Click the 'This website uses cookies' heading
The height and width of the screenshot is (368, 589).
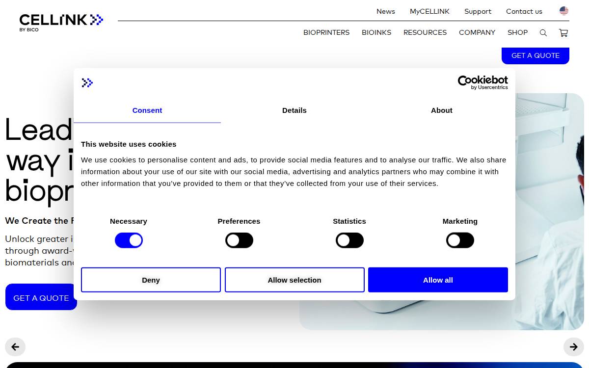point(129,144)
